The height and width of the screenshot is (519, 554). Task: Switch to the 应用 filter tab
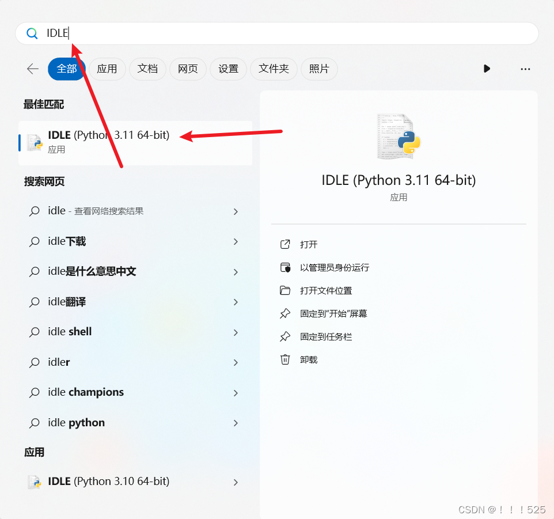click(x=107, y=69)
